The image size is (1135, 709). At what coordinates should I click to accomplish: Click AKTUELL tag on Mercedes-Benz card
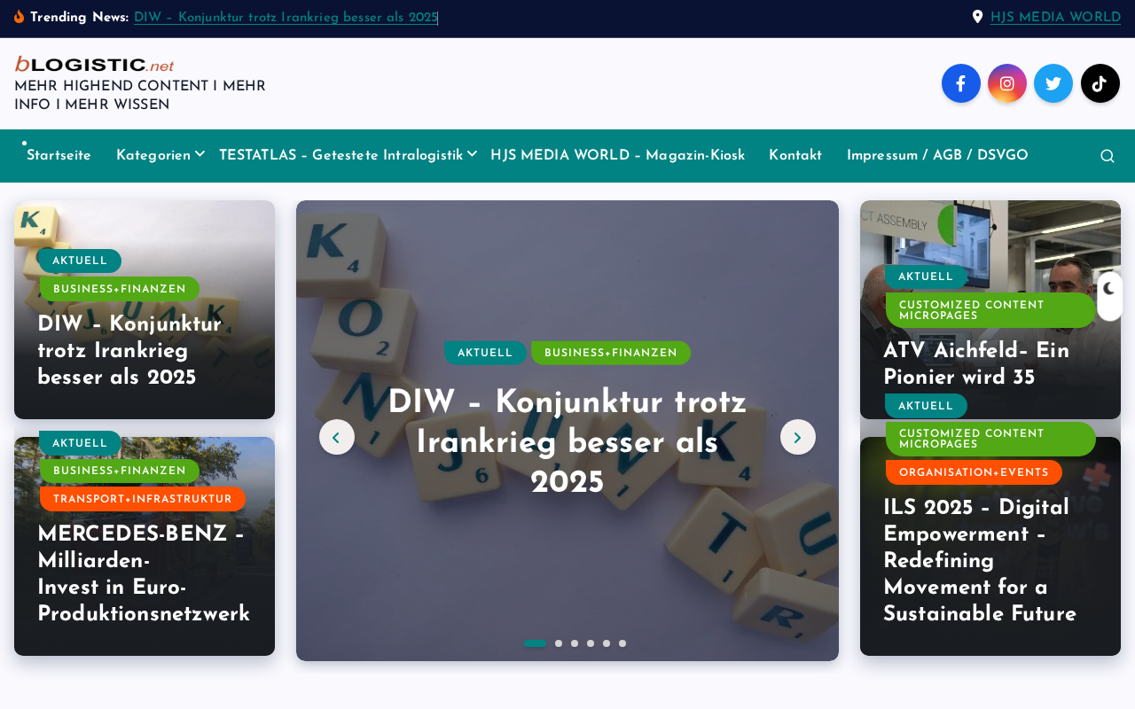pos(80,443)
